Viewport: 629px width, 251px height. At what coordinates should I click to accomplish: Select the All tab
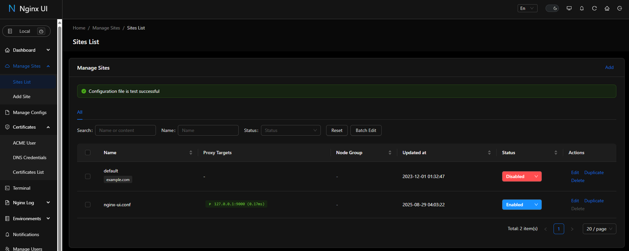point(80,112)
